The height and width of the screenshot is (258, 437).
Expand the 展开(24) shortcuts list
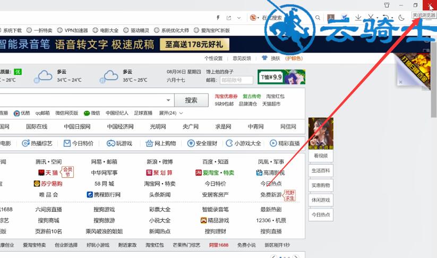[171, 113]
